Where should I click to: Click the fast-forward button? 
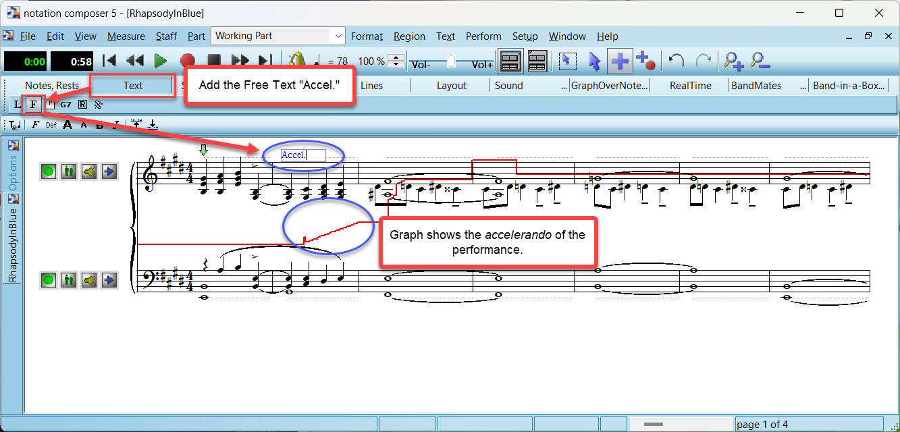coord(240,61)
